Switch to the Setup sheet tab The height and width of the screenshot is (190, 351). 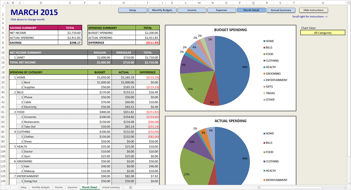23,187
